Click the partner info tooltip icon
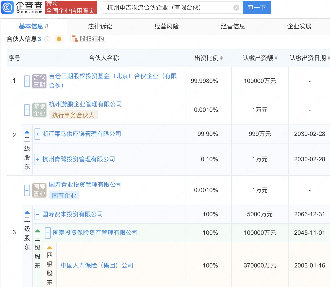Image resolution: width=330 pixels, height=287 pixels. pos(47,39)
